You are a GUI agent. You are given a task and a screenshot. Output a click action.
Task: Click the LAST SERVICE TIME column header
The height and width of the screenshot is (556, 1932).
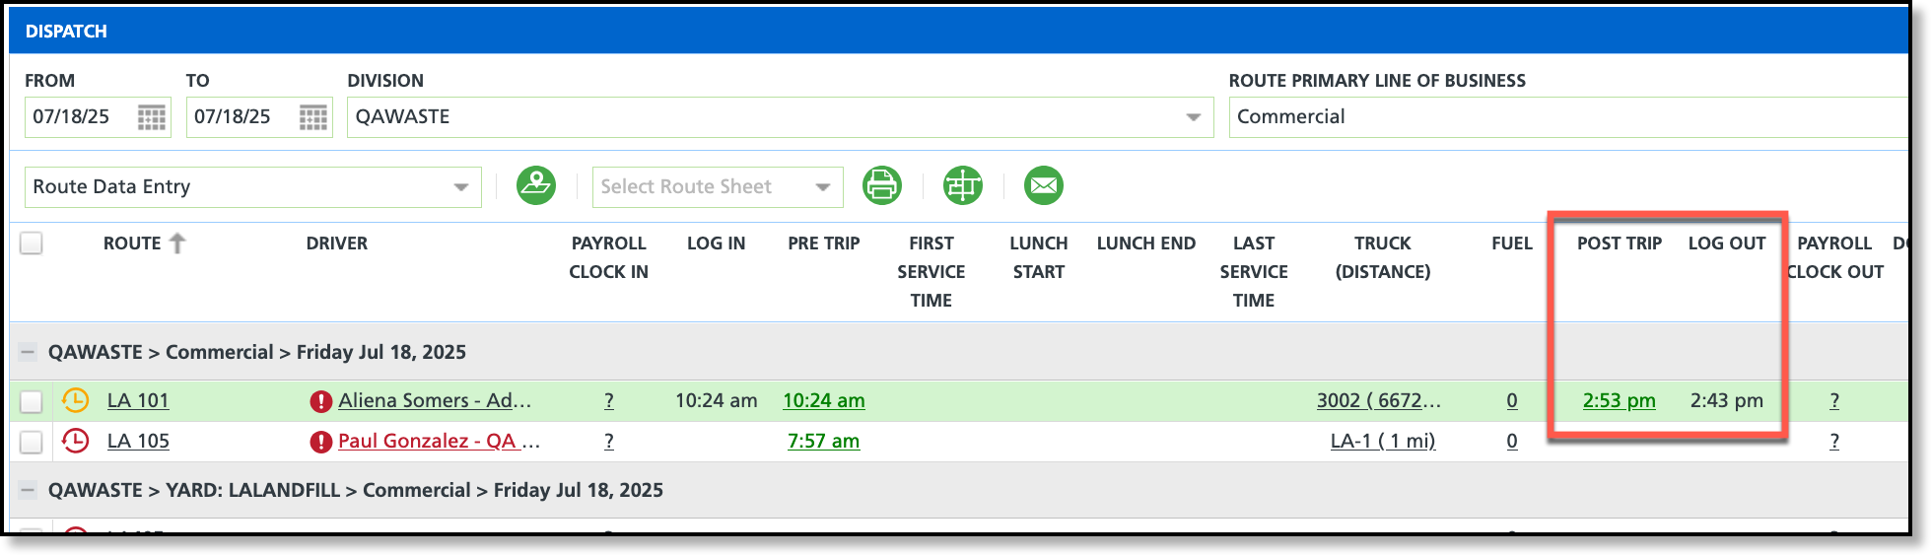tap(1254, 271)
